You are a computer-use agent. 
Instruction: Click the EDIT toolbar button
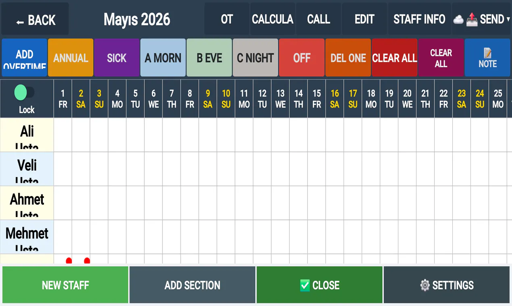[x=364, y=19]
